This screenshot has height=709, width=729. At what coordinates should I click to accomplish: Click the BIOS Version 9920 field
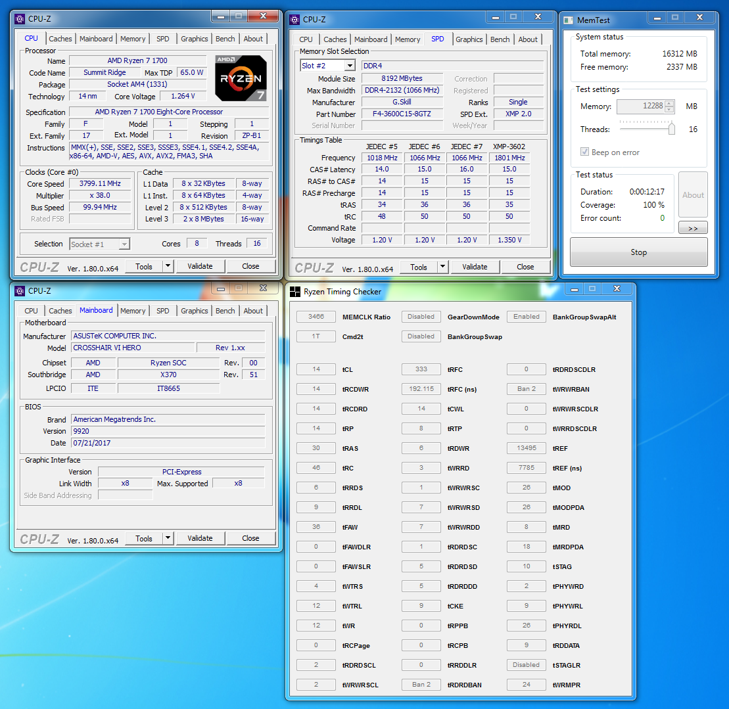click(168, 431)
